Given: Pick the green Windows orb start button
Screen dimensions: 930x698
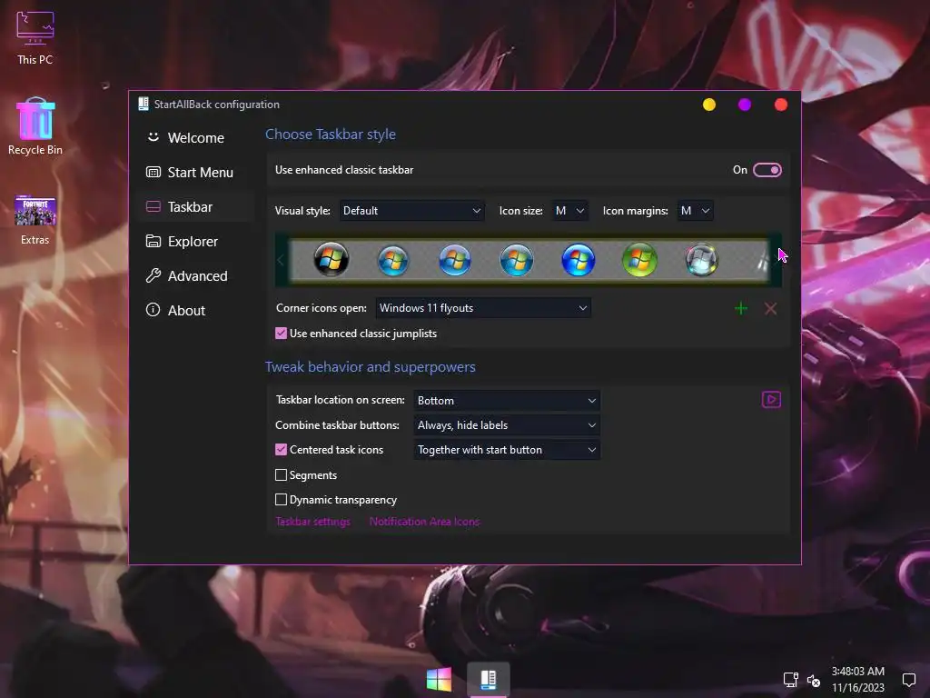Looking at the screenshot, I should 639,259.
